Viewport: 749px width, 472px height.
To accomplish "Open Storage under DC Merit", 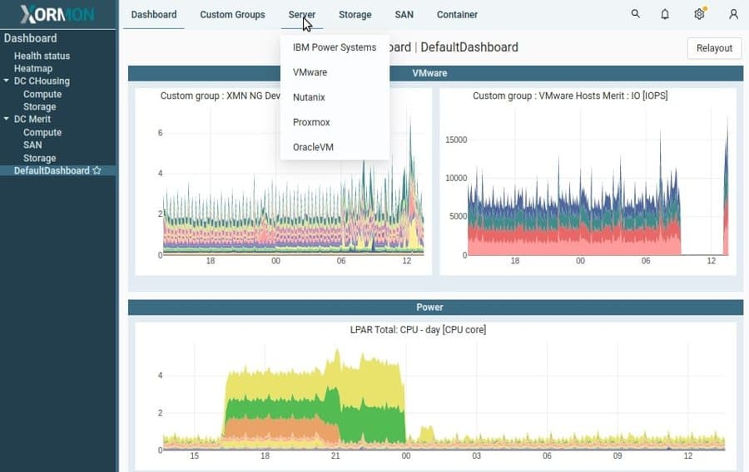I will pyautogui.click(x=40, y=158).
